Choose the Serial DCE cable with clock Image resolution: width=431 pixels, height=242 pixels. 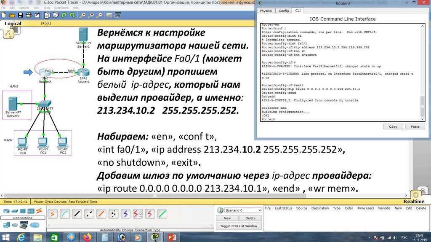(138, 214)
